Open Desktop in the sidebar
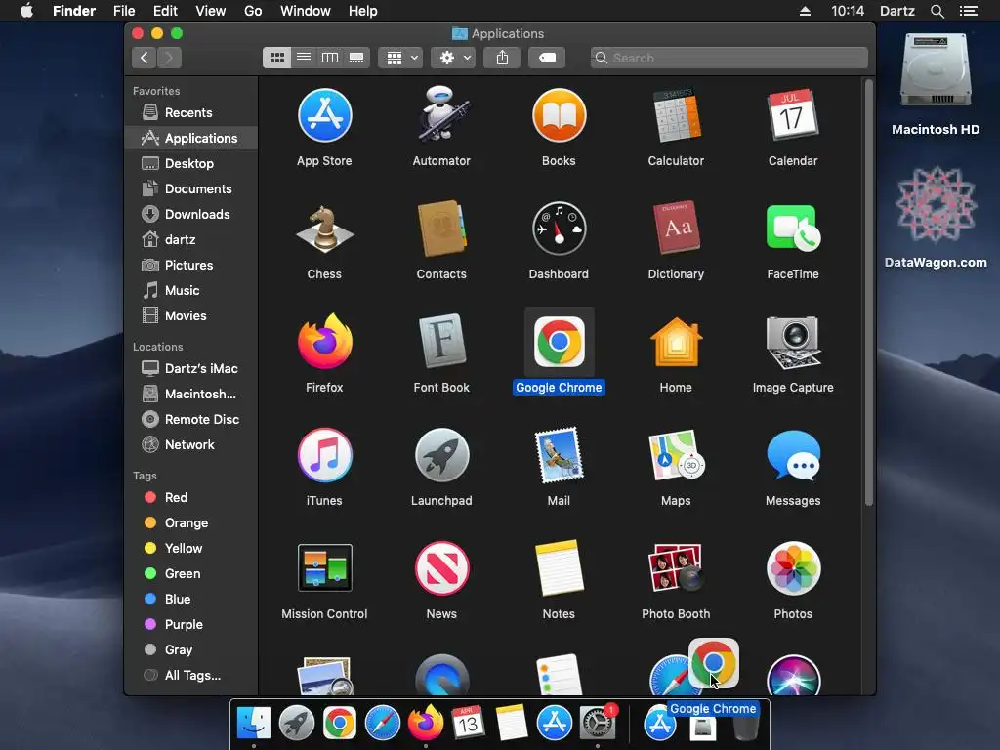The width and height of the screenshot is (1000, 750). [191, 163]
